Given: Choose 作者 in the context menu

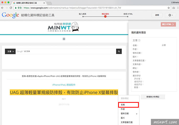Looking at the screenshot, I should pos(129,109).
